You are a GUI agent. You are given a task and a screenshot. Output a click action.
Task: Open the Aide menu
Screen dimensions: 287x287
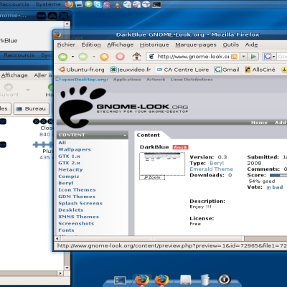coord(251,44)
